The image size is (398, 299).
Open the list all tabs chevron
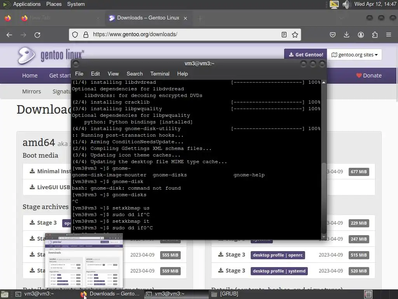(x=341, y=18)
